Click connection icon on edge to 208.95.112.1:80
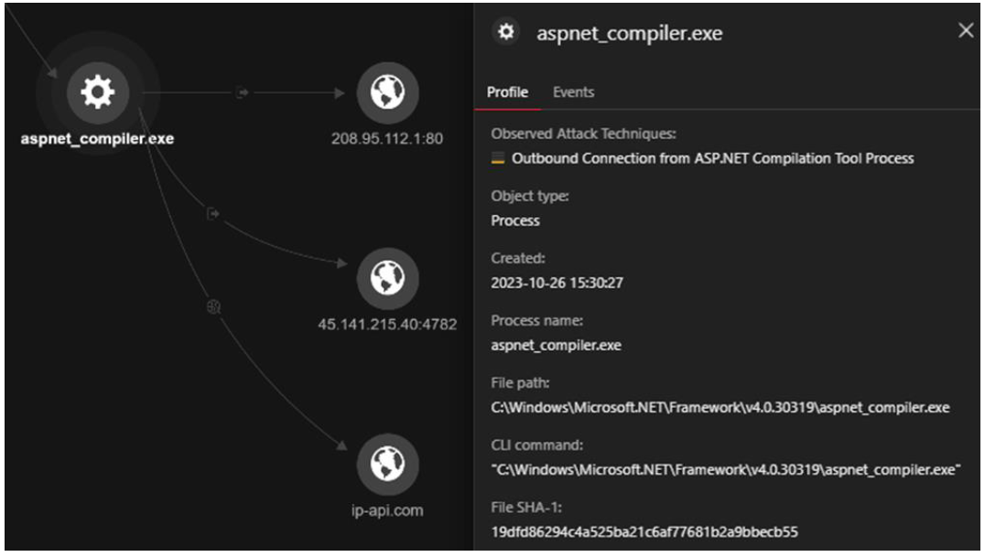This screenshot has height=557, width=985. click(242, 93)
